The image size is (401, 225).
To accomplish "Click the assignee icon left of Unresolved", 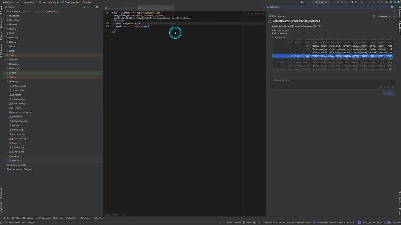I will click(374, 16).
